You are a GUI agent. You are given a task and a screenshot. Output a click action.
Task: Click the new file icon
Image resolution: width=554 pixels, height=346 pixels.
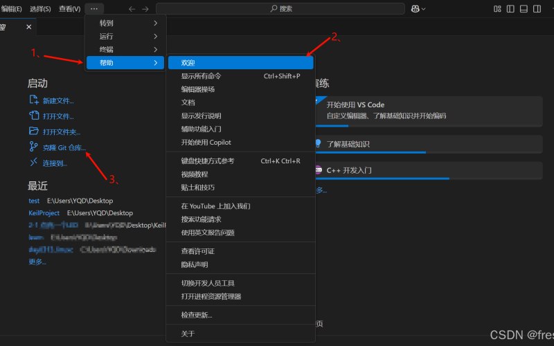pos(34,100)
